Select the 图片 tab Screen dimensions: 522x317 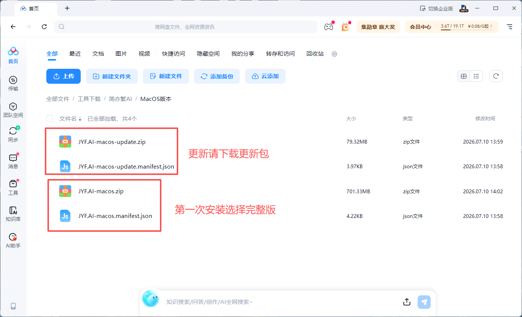pos(121,54)
